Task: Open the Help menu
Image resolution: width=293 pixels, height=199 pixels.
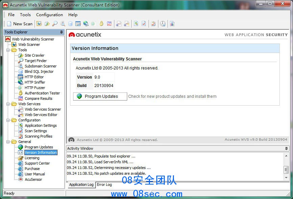Action: point(73,15)
